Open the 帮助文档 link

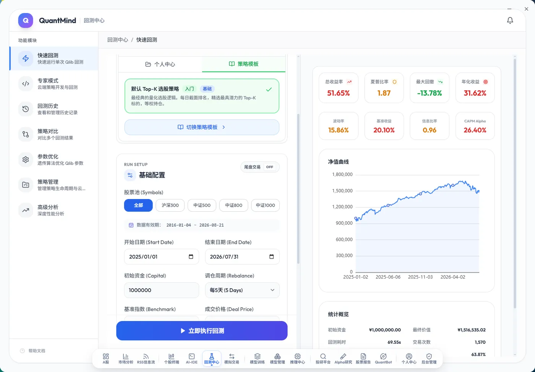33,351
